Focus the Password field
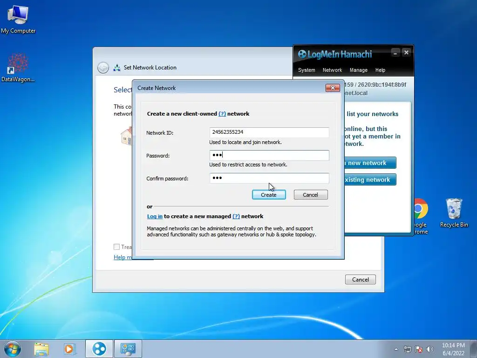The width and height of the screenshot is (477, 358). pos(269,155)
